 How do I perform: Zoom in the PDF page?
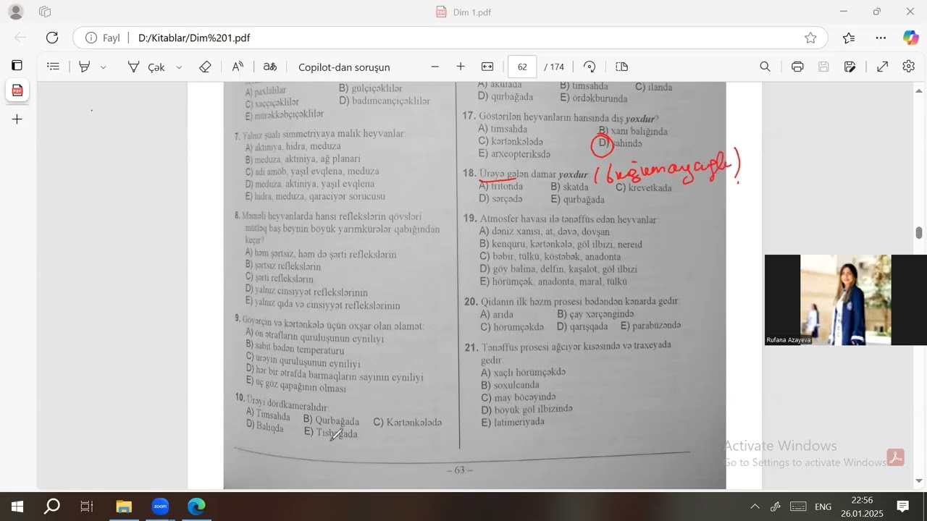tap(461, 67)
